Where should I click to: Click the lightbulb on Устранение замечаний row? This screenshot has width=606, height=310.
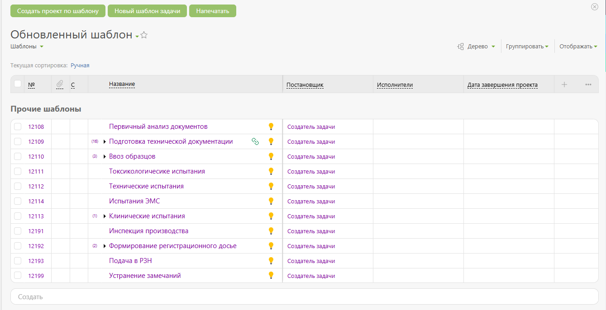pos(271,276)
